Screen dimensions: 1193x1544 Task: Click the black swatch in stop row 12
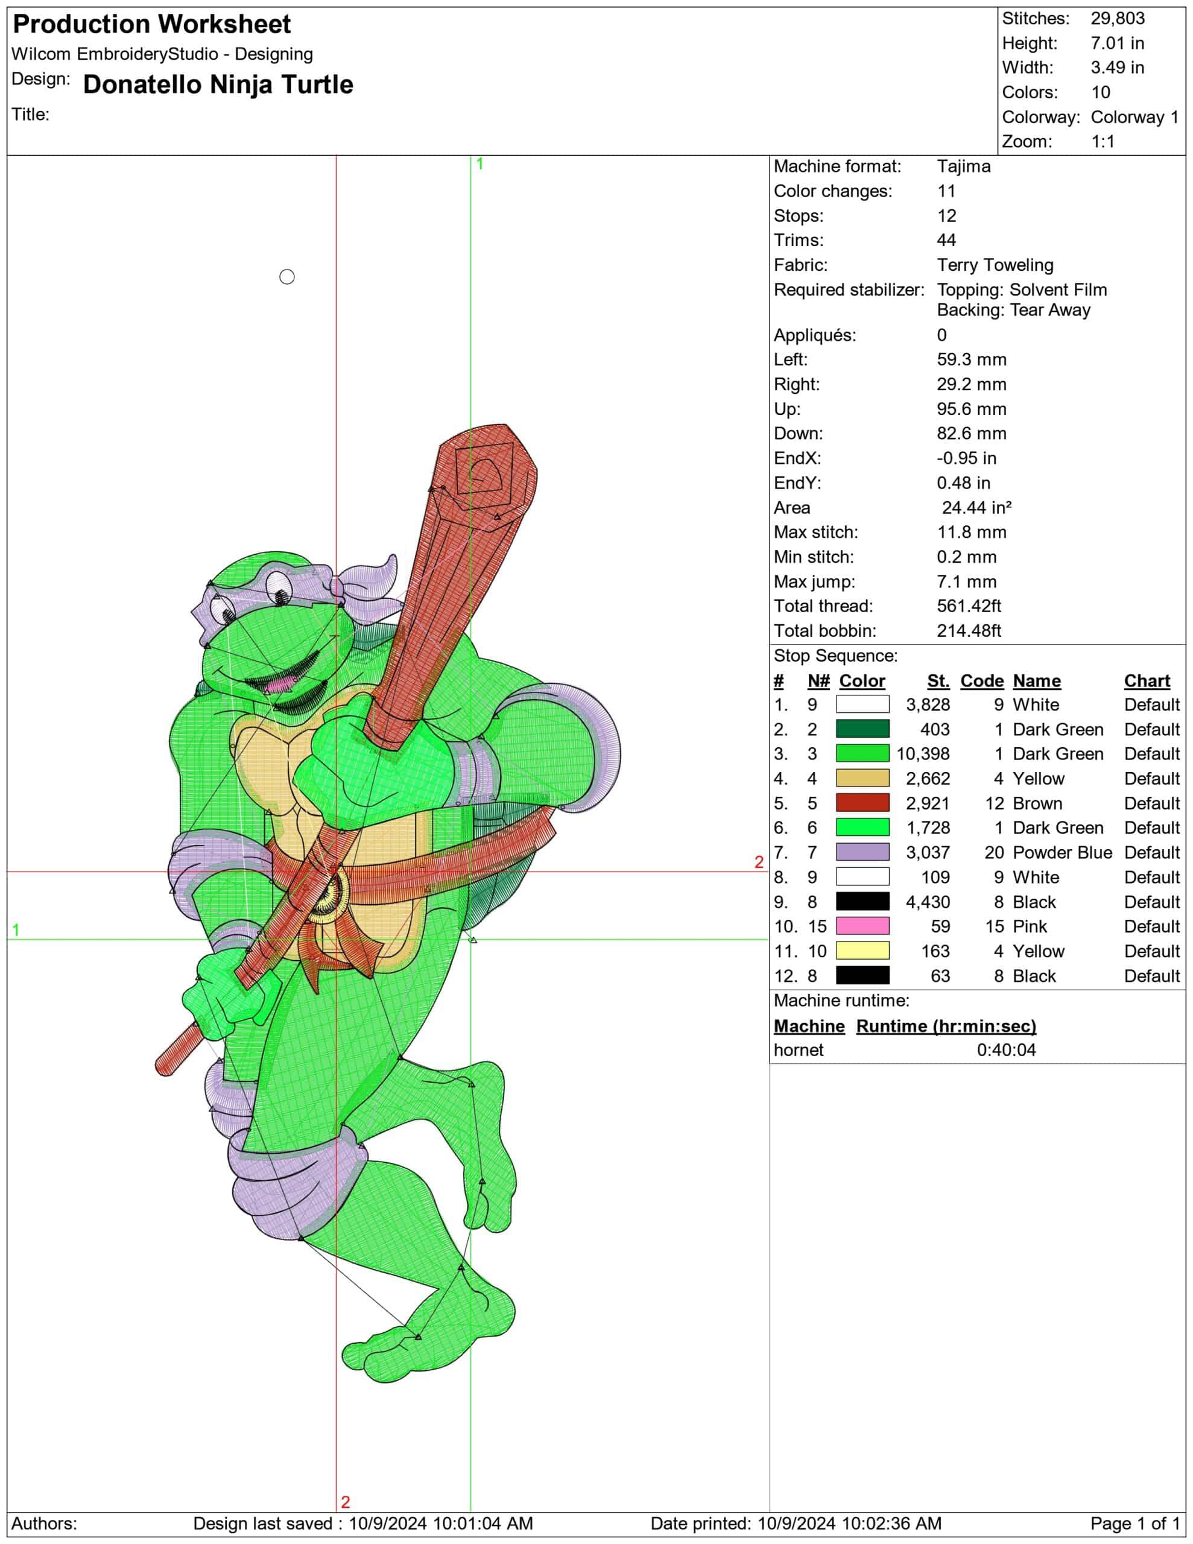click(x=862, y=976)
